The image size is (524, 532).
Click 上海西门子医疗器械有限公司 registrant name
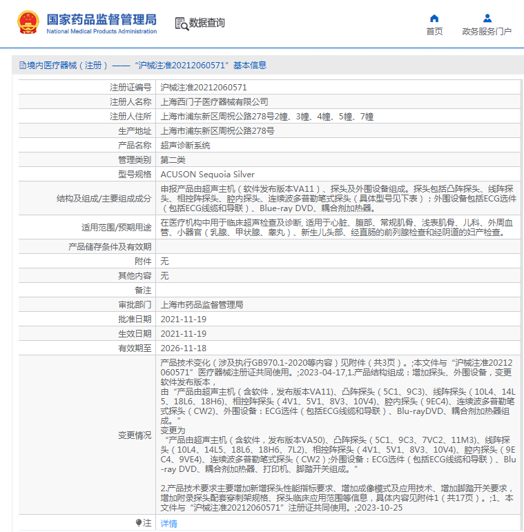pos(215,102)
